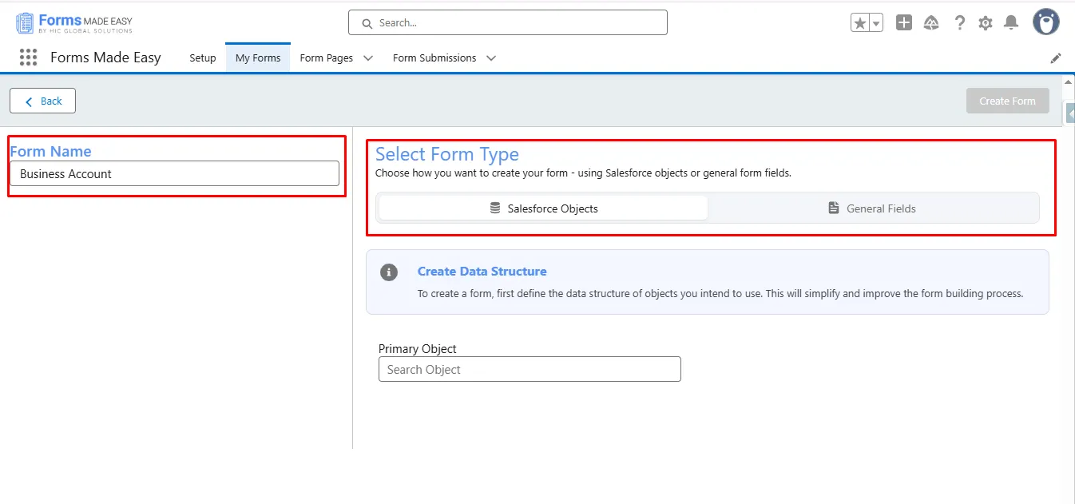The width and height of the screenshot is (1075, 504).
Task: Click the favorites star icon
Action: coord(860,23)
